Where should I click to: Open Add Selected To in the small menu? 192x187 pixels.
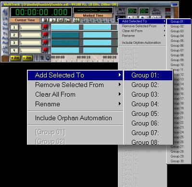coord(142,21)
